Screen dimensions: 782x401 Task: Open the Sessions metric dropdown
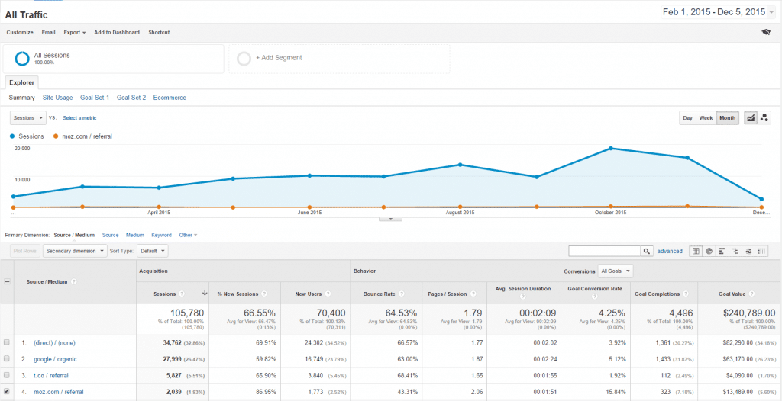point(28,118)
